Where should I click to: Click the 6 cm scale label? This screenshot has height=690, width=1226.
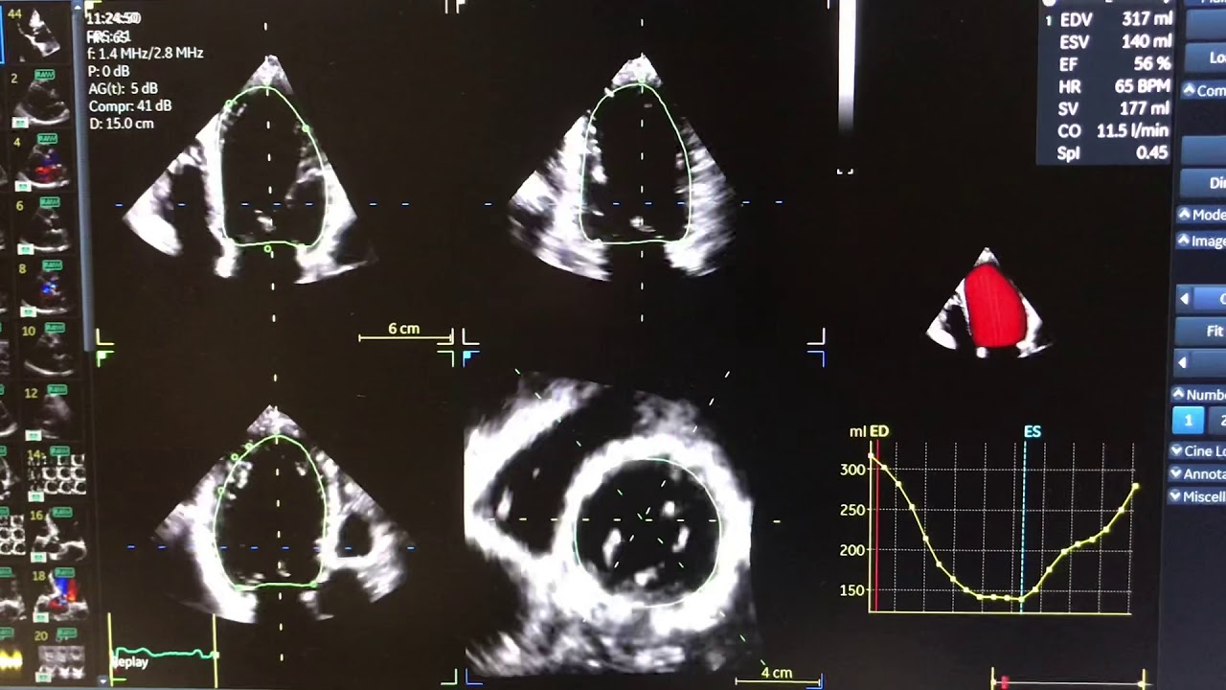pyautogui.click(x=403, y=329)
